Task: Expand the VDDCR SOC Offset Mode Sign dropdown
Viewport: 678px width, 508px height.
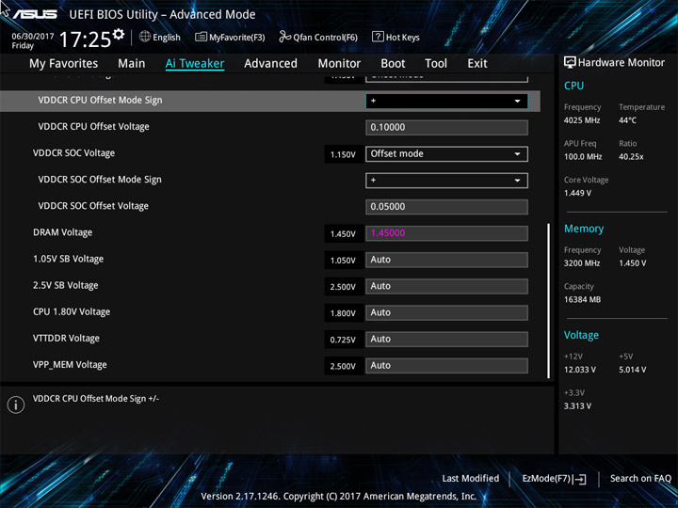Action: pos(446,181)
